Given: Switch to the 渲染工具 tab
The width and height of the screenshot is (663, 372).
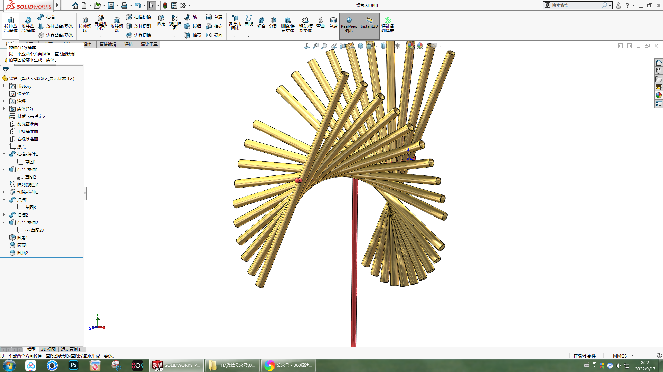Looking at the screenshot, I should pyautogui.click(x=149, y=44).
